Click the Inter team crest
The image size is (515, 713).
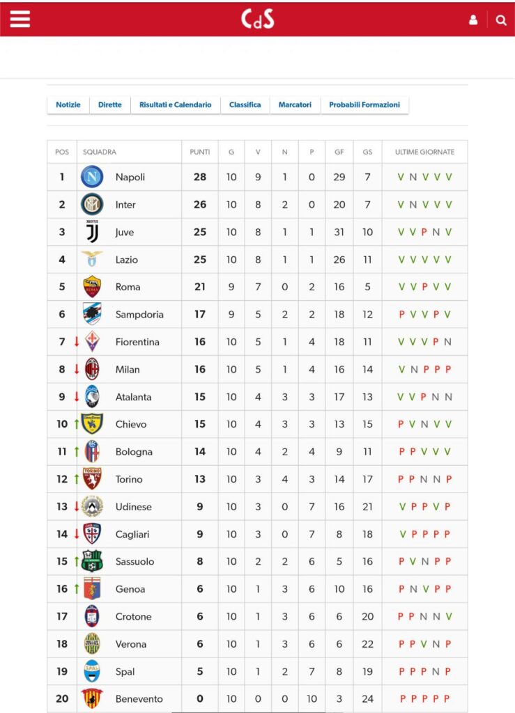click(x=92, y=204)
